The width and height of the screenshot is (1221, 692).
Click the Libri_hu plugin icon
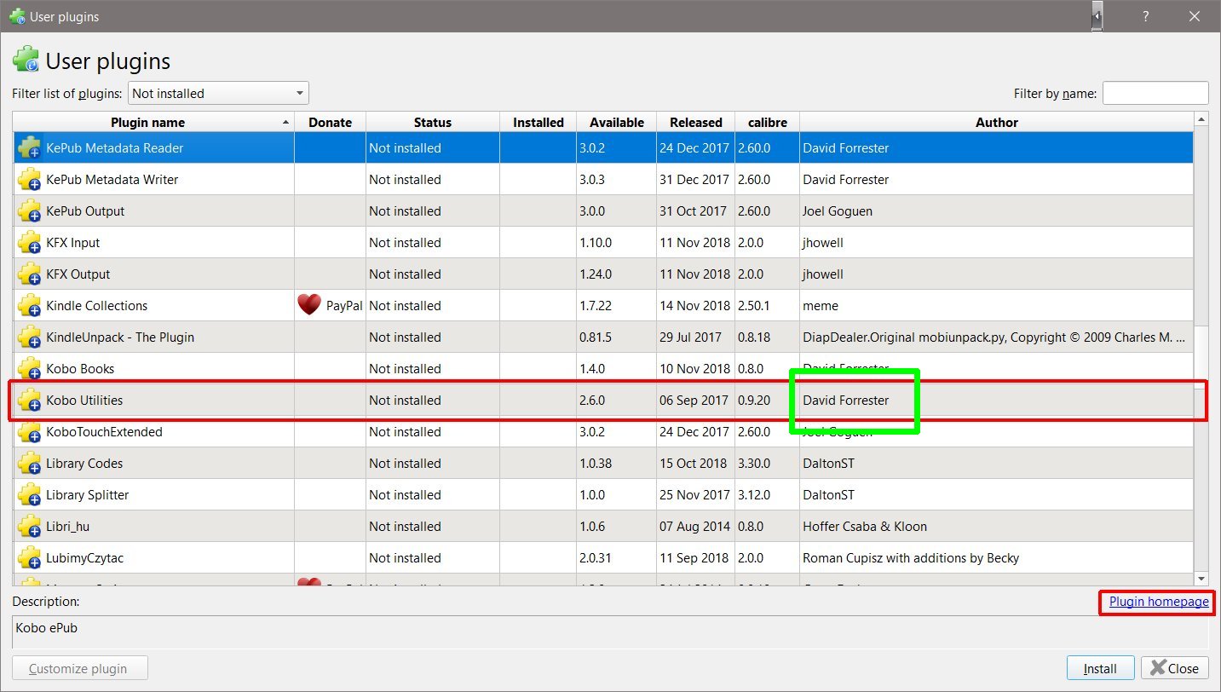tap(29, 526)
